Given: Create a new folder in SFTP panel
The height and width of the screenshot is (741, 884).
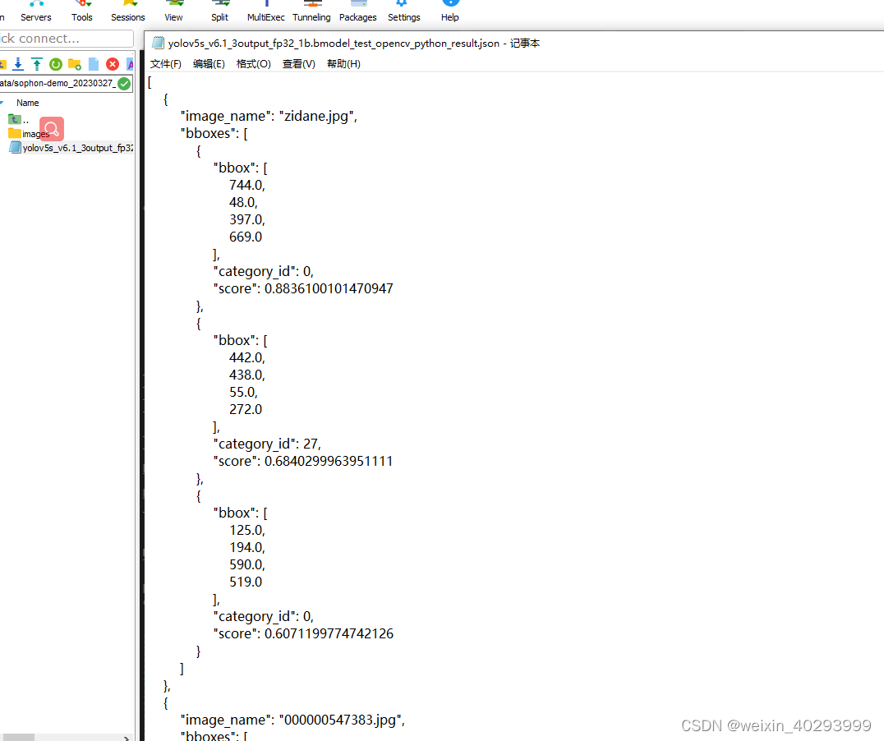Looking at the screenshot, I should (x=75, y=64).
